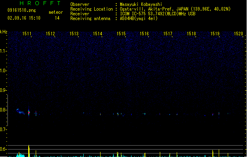Click the kHz axis unit label
The image size is (247, 157).
[4, 32]
